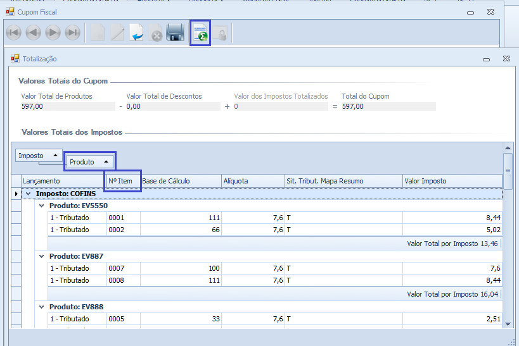Image resolution: width=519 pixels, height=346 pixels.
Task: Collapse the Produto: EV5550 group
Action: click(x=42, y=206)
